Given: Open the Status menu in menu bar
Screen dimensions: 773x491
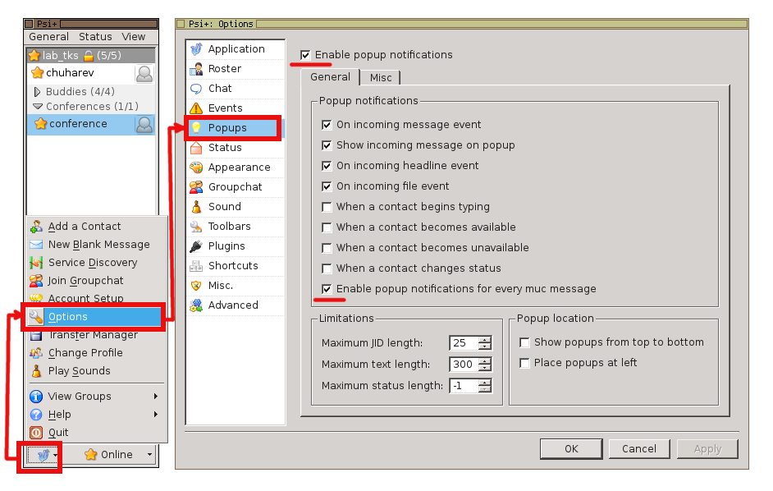Looking at the screenshot, I should (x=95, y=37).
